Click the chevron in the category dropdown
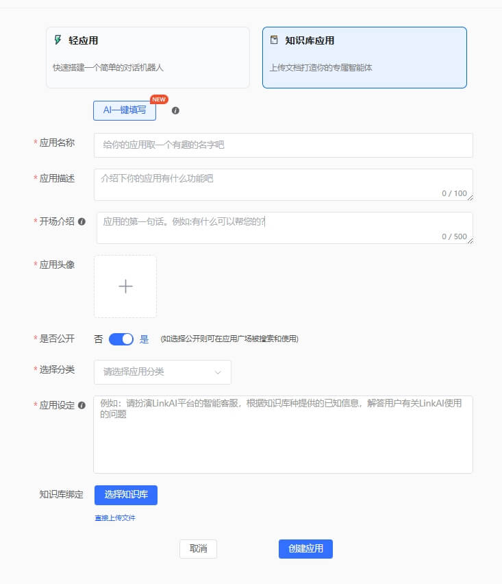 pyautogui.click(x=218, y=372)
